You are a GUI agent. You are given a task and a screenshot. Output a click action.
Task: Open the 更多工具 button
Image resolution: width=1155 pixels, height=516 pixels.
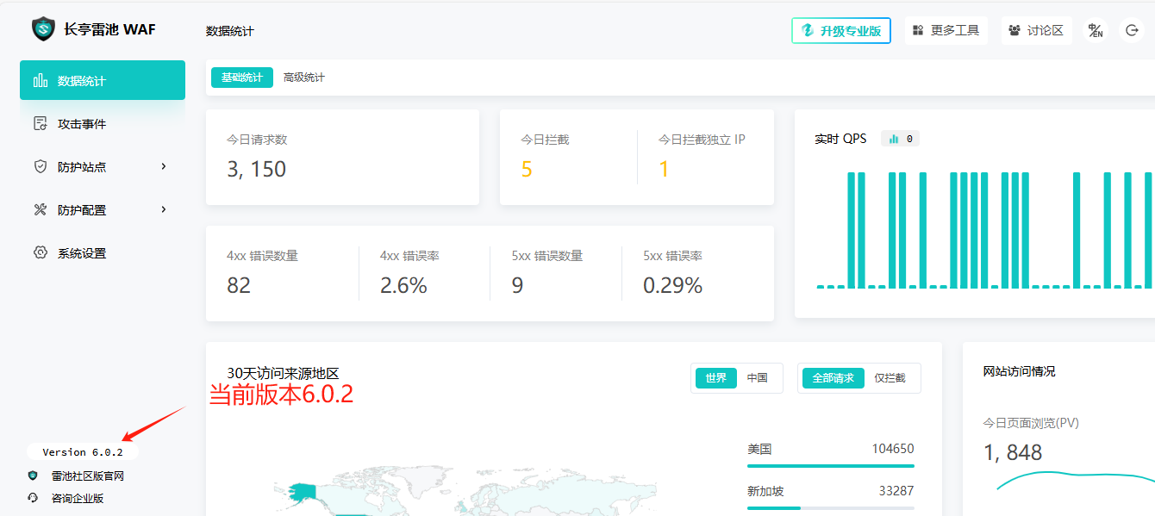(x=946, y=31)
